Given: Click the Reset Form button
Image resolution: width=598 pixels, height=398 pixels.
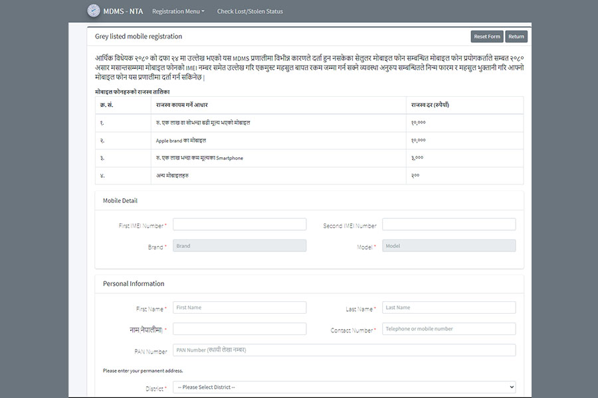Looking at the screenshot, I should pyautogui.click(x=486, y=36).
